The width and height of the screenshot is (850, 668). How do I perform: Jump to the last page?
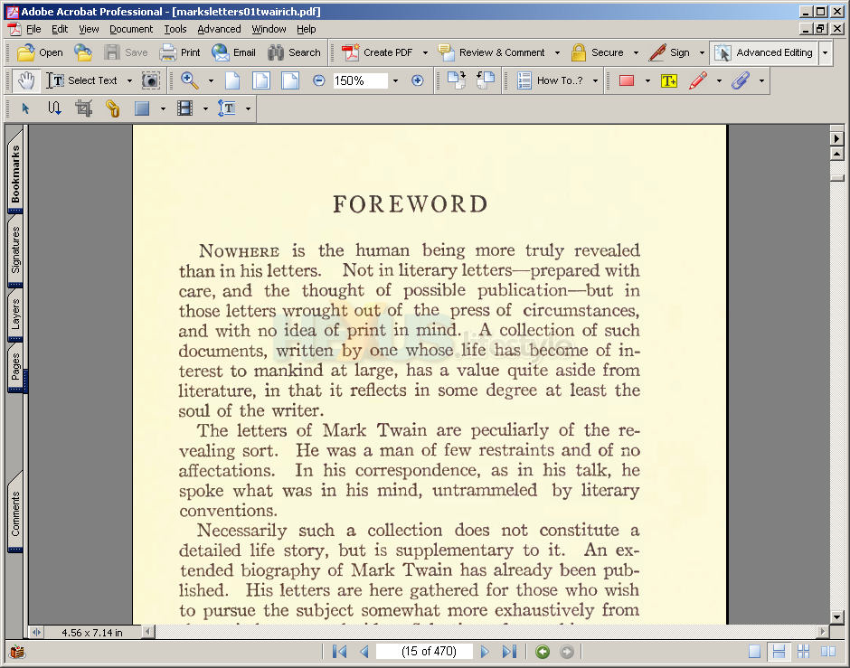click(509, 651)
